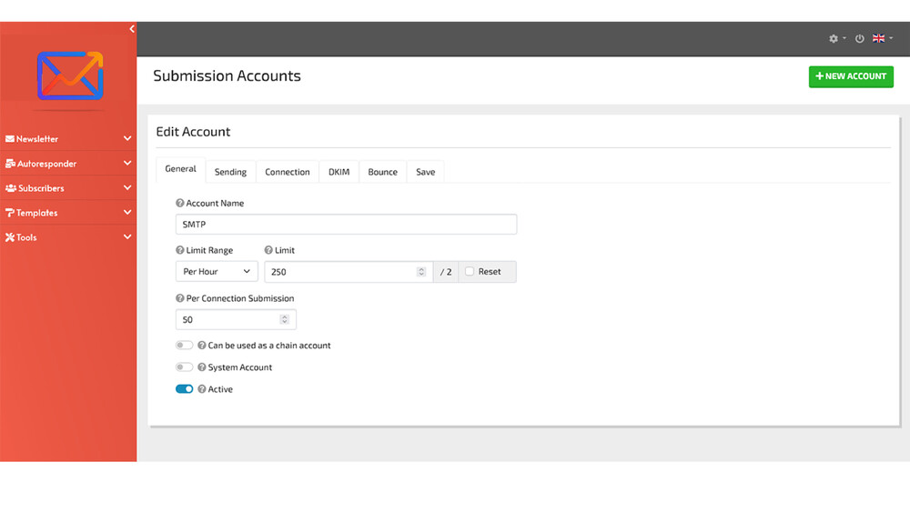Check the Reset checkbox
Screen dimensions: 910x512
[470, 271]
